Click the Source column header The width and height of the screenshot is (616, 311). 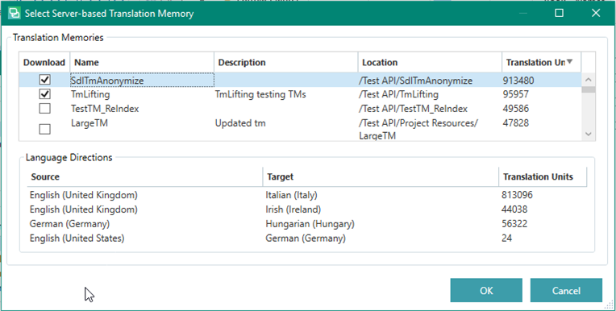pyautogui.click(x=144, y=176)
